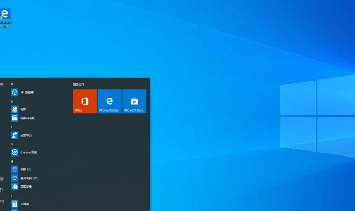Launch 计算器 (Calculator) from app list
This screenshot has width=355, height=211.
[x=20, y=204]
